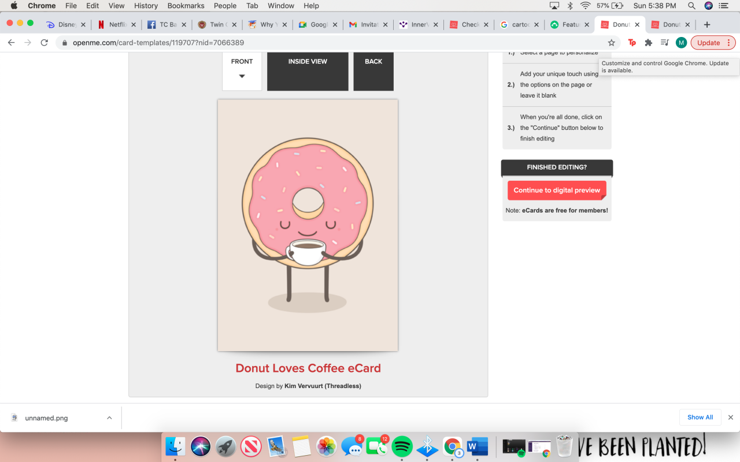Open the red Tp extension
This screenshot has width=740, height=462.
pos(632,43)
